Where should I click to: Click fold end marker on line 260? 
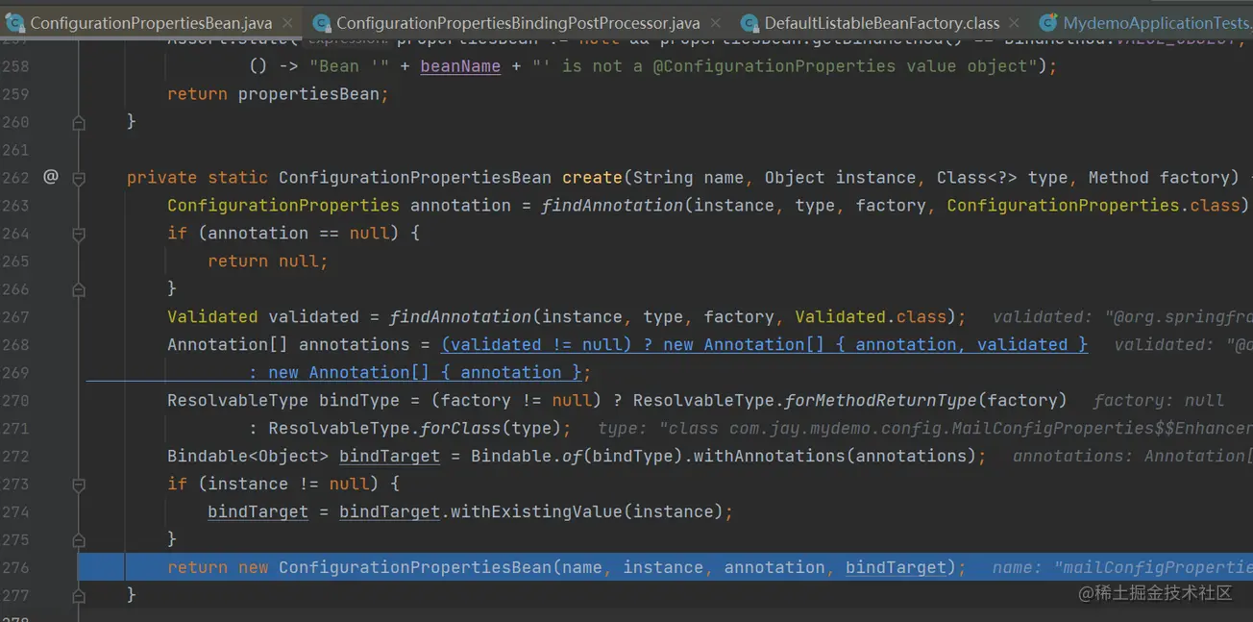(79, 123)
